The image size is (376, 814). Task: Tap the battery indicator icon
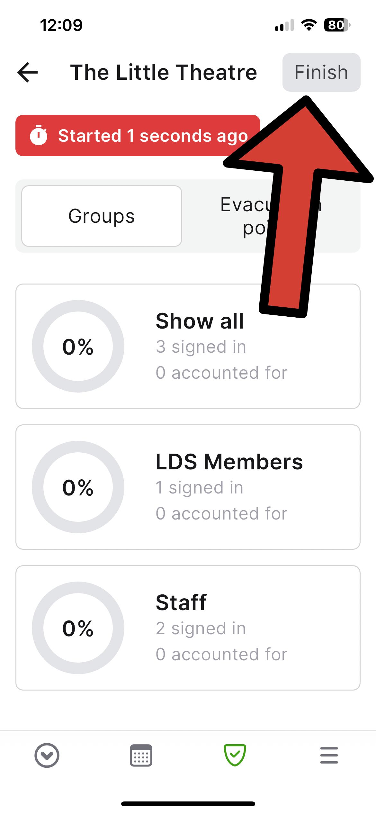[337, 25]
